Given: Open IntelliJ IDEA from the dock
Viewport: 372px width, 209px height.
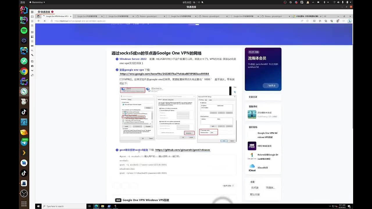Looking at the screenshot, I should coord(24,10).
